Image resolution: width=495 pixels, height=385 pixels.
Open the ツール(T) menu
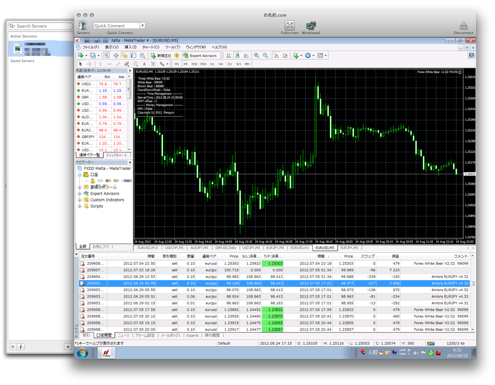click(x=172, y=47)
